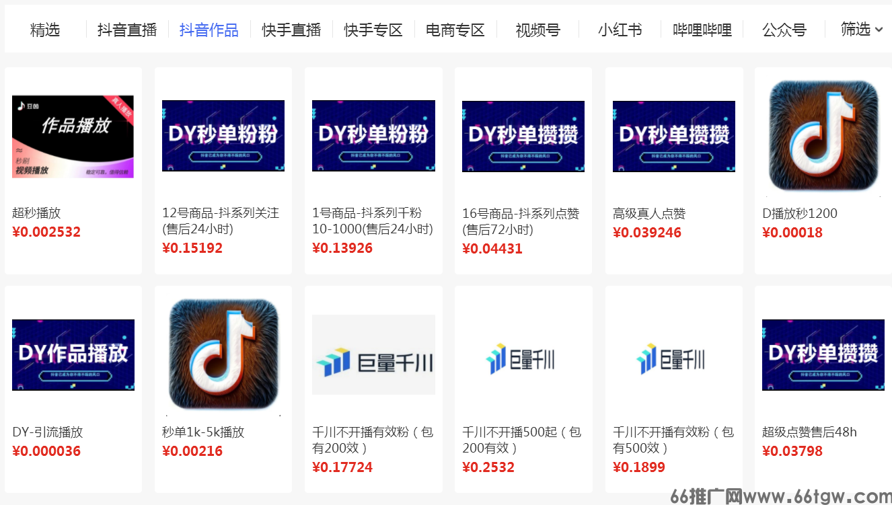Expand the chevron next to 筛选
This screenshot has height=505, width=892.
(x=877, y=30)
